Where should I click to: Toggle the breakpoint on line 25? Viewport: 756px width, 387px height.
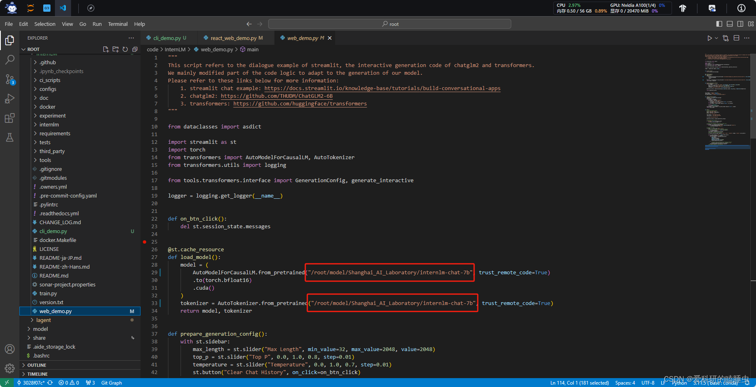(145, 242)
